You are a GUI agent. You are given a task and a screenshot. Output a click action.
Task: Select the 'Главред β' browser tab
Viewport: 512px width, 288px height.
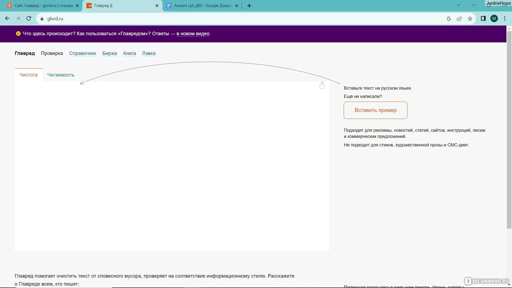(122, 6)
